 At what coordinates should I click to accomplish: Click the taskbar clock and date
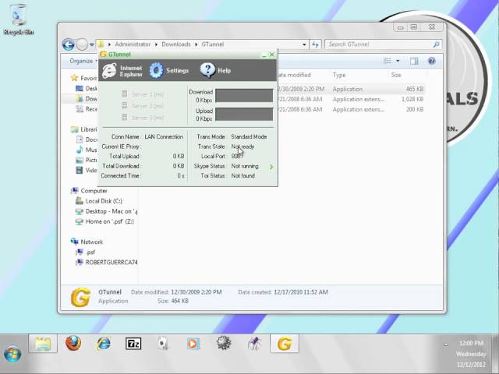click(x=471, y=354)
